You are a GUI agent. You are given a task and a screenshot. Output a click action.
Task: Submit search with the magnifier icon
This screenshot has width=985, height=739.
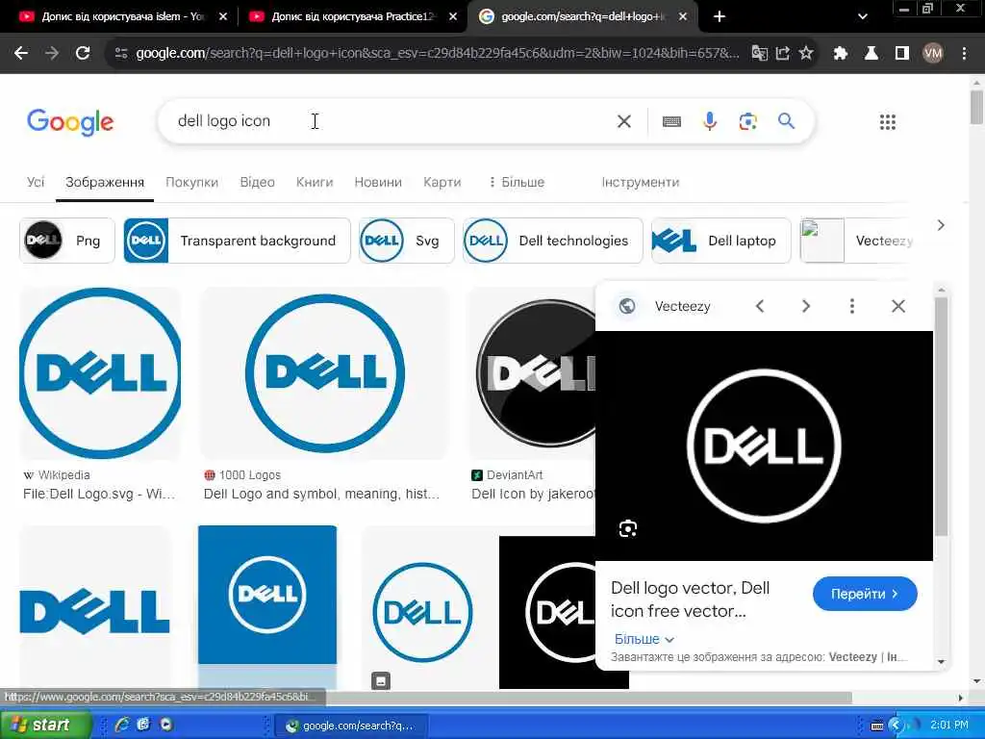point(786,120)
